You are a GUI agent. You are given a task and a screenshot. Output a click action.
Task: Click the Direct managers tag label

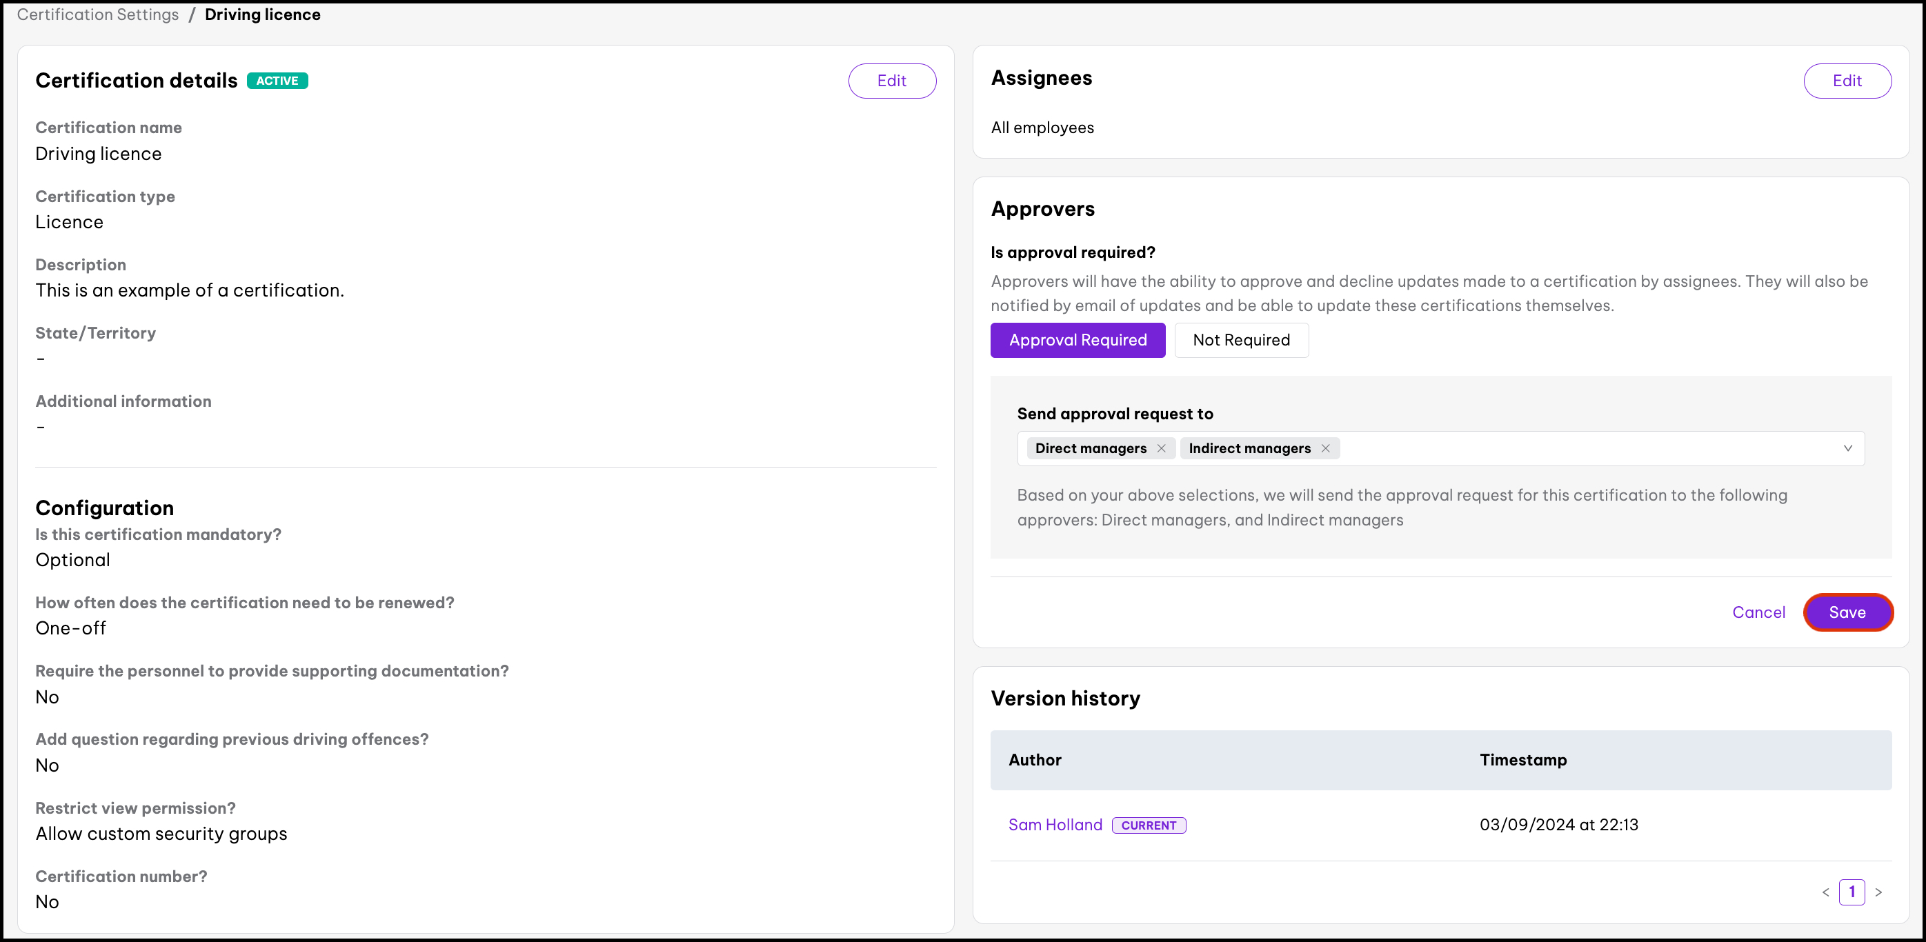click(x=1090, y=448)
